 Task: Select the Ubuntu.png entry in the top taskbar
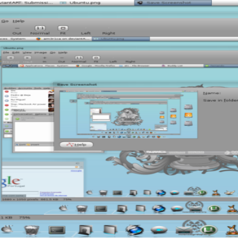(80, 3)
